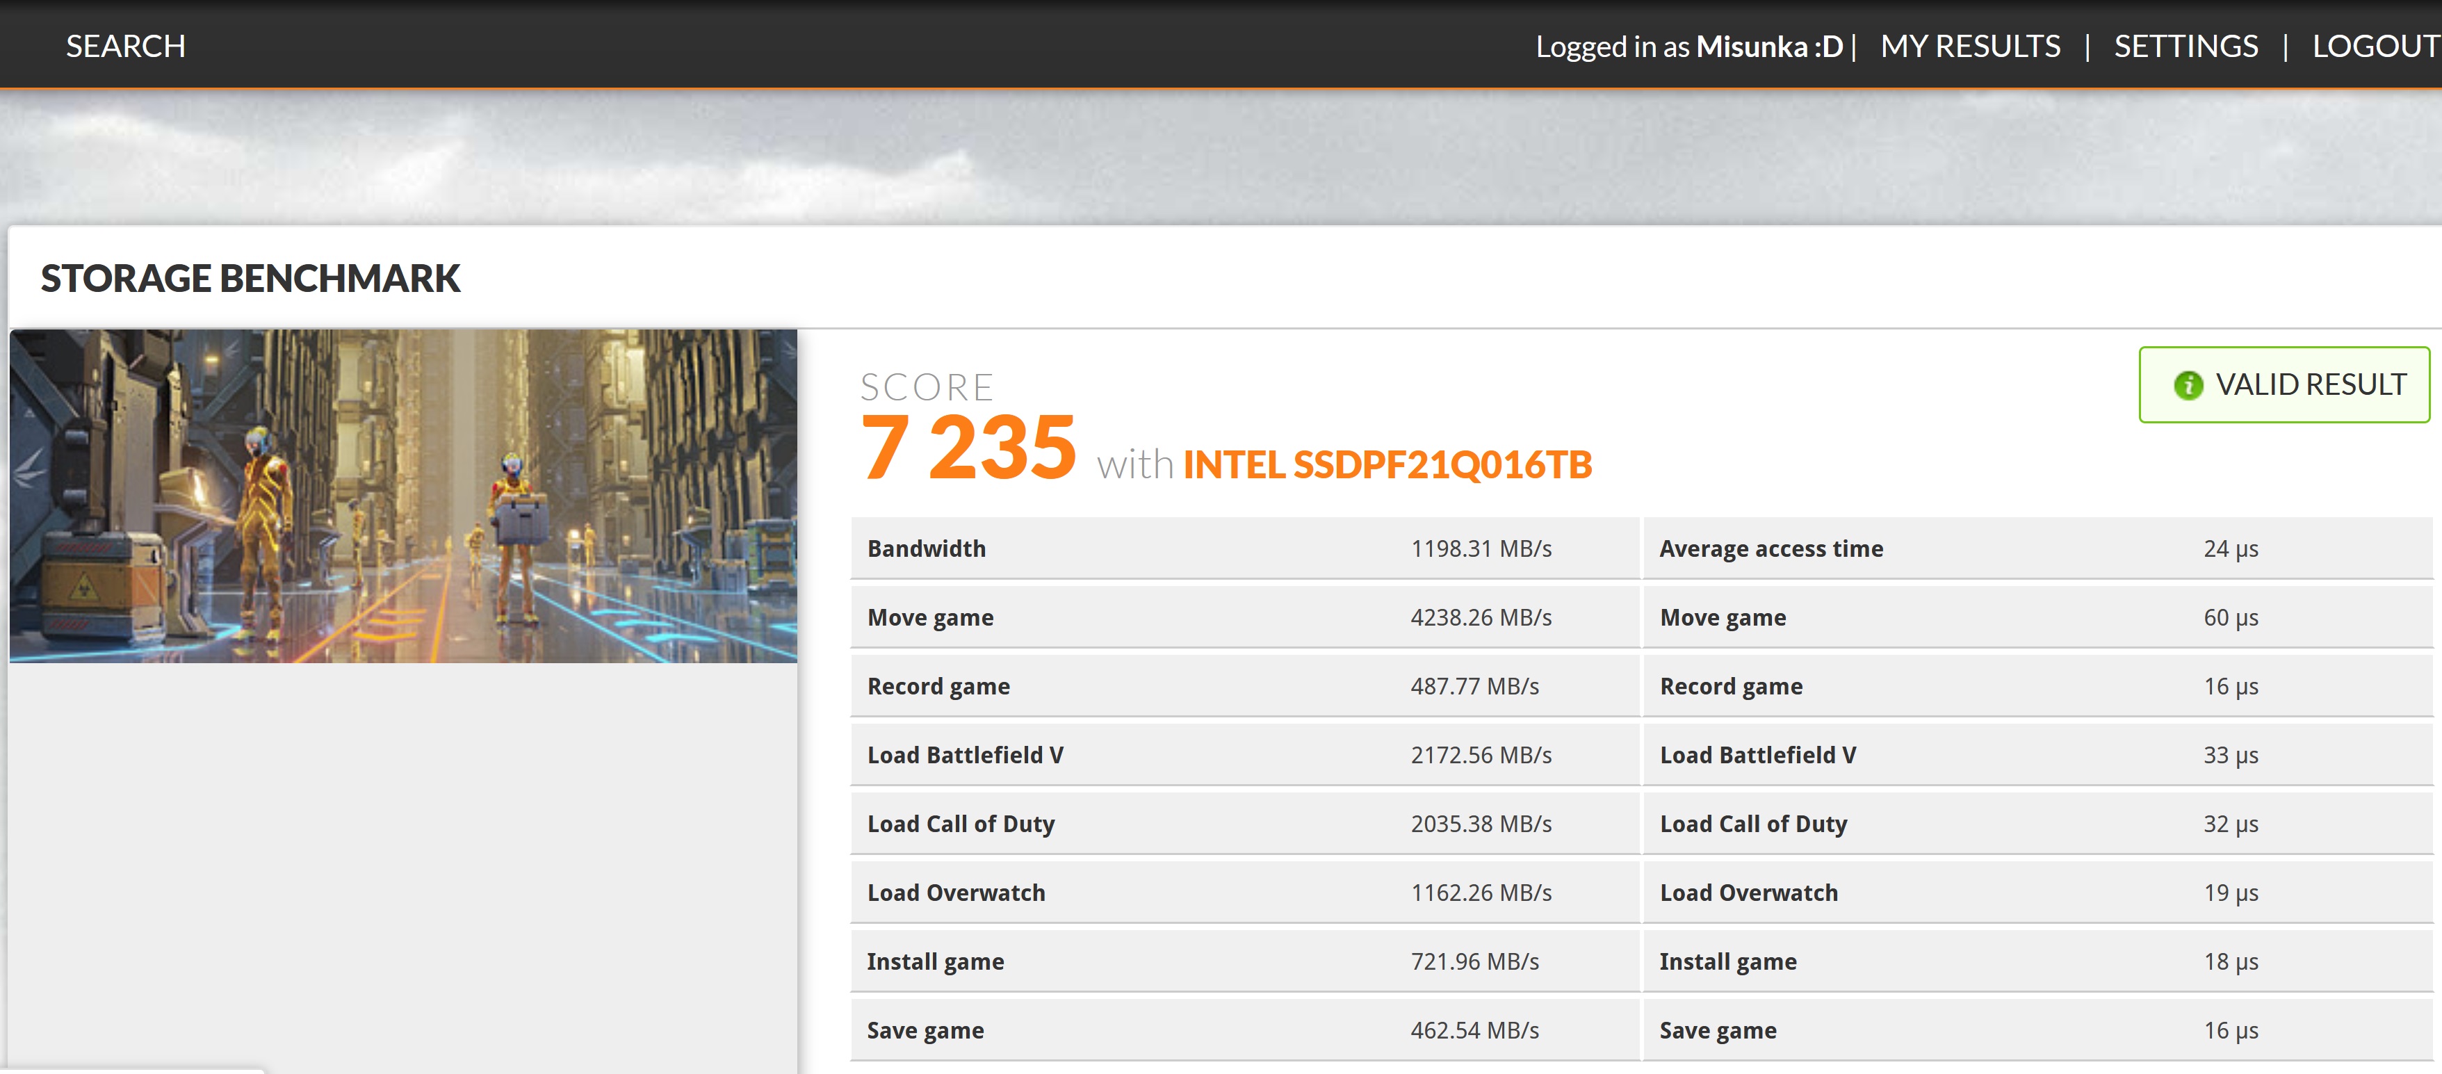Select the Bandwidth result row
This screenshot has height=1074, width=2442.
coord(1244,549)
